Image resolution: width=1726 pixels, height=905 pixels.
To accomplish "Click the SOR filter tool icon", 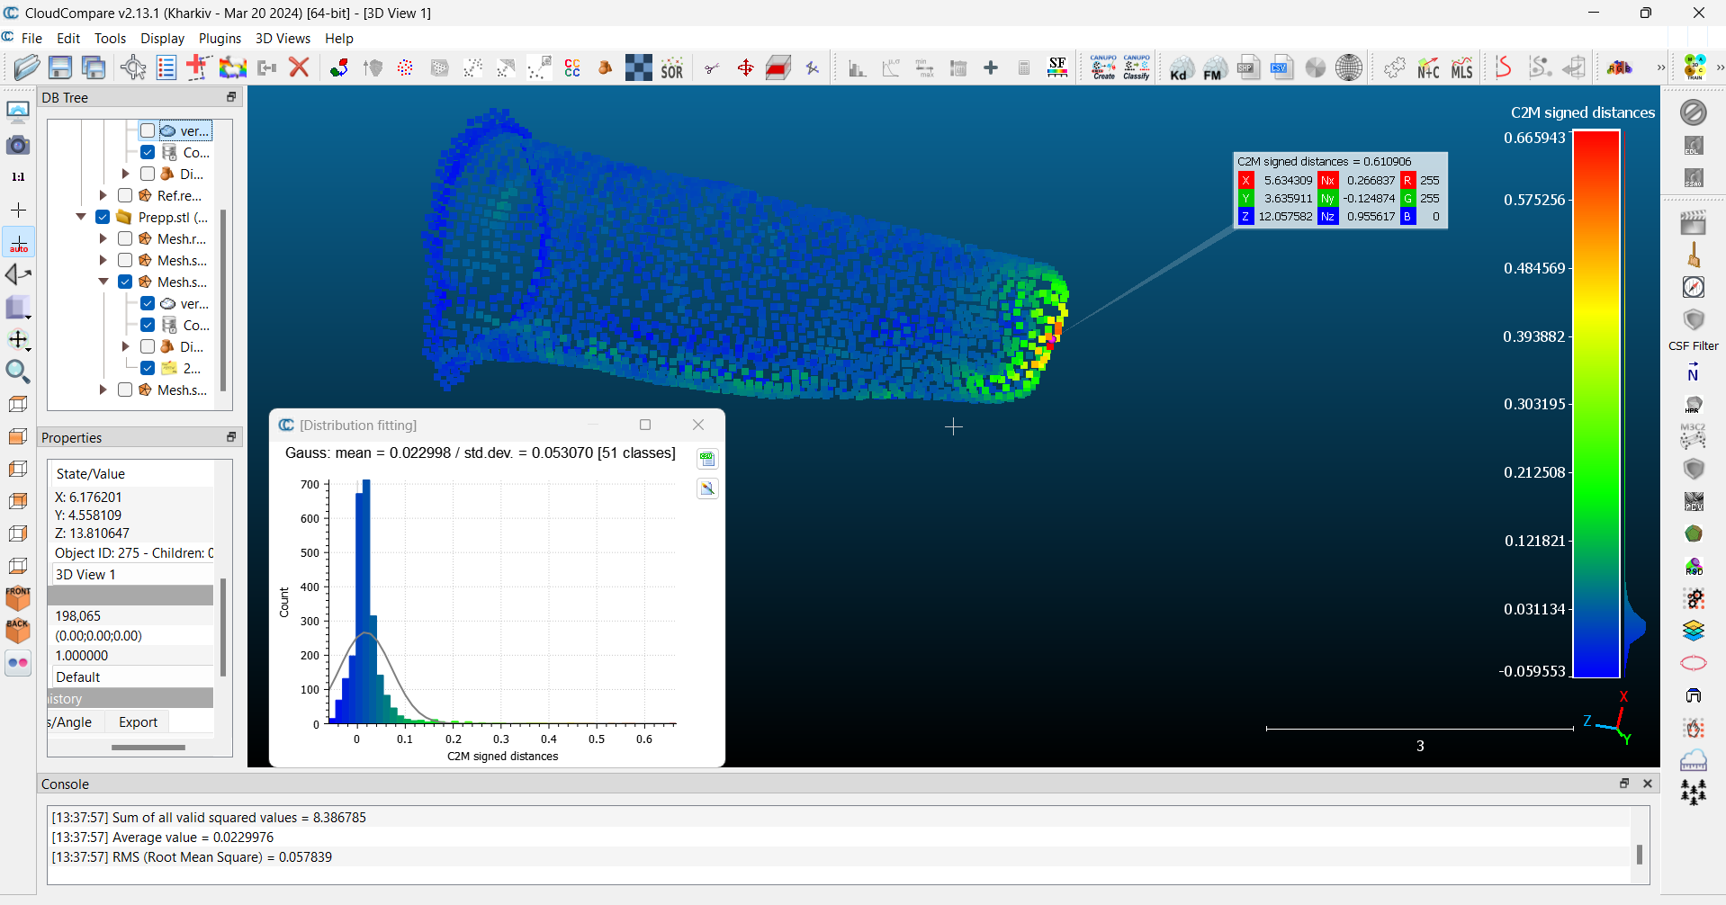I will (672, 68).
